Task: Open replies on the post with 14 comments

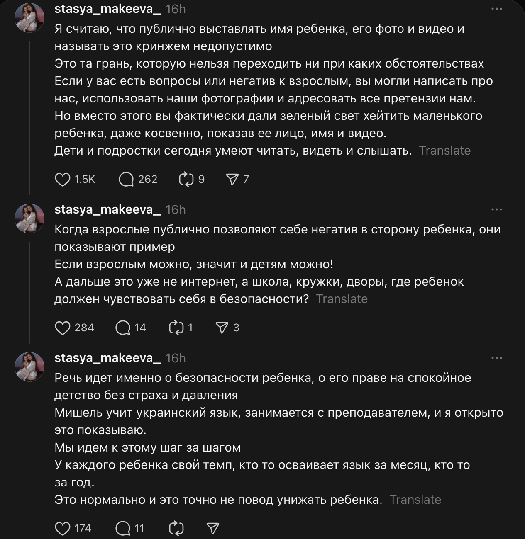Action: click(123, 328)
